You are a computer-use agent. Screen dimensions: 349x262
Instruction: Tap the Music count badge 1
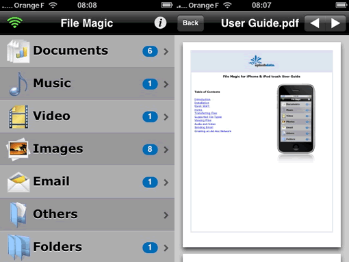pyautogui.click(x=150, y=84)
